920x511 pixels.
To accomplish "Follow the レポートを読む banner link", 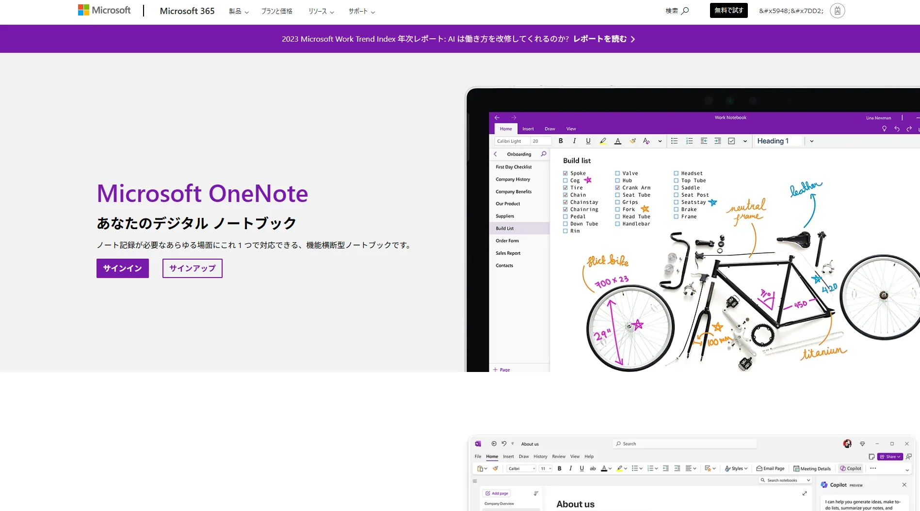I will [604, 39].
